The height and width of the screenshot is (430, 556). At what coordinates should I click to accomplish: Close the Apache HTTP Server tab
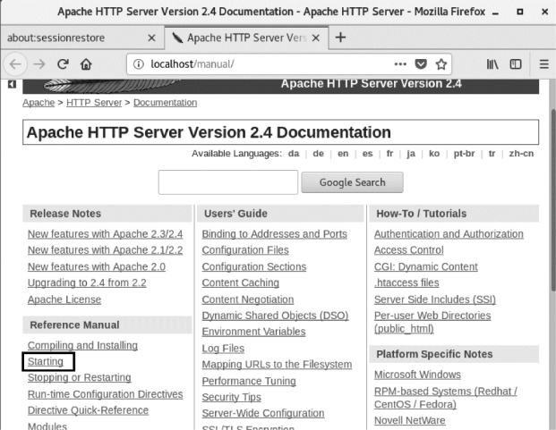click(x=315, y=38)
